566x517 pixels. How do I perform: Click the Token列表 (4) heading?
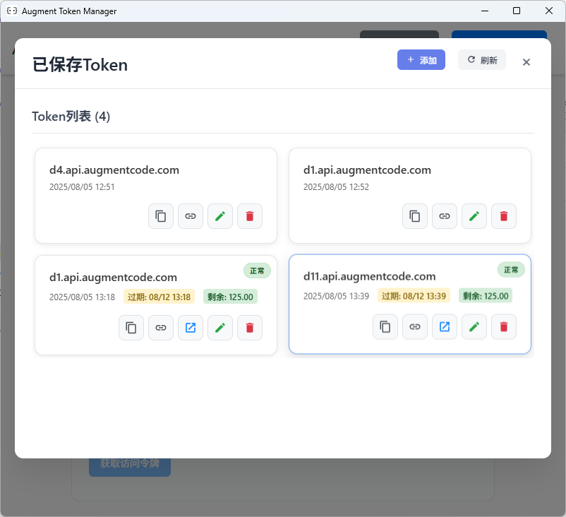pyautogui.click(x=71, y=117)
